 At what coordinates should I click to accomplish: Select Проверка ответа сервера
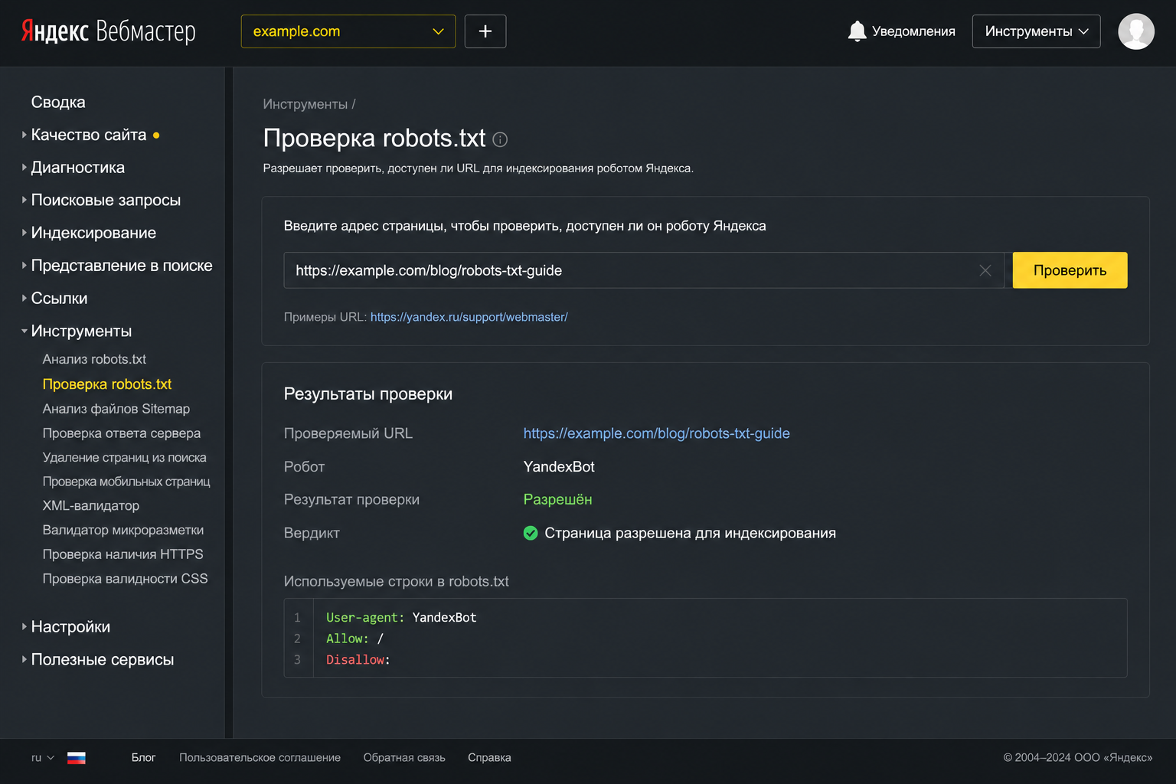[x=122, y=433]
